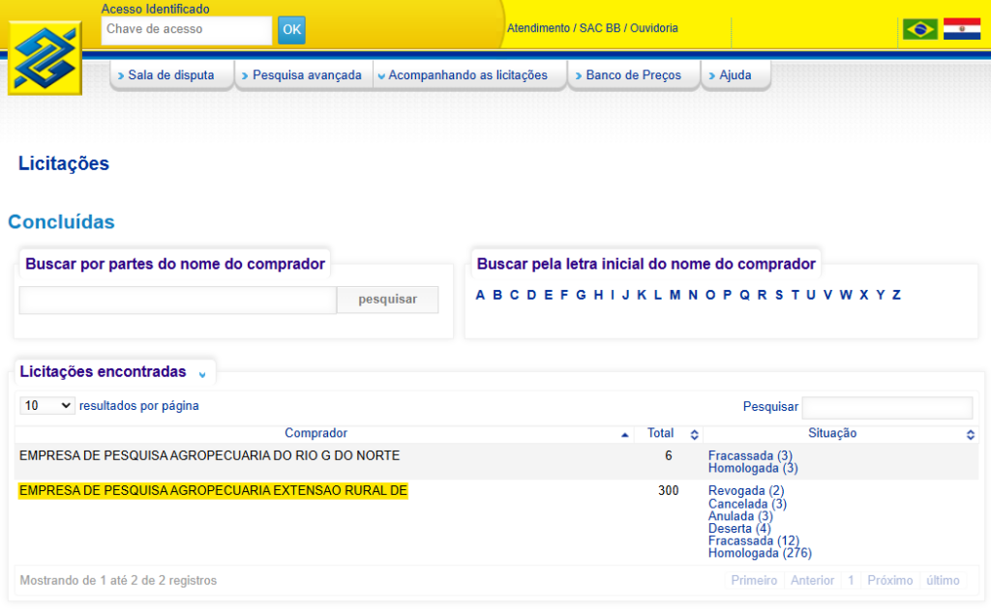
Task: Select the Paraguay flag language icon
Action: 962,29
